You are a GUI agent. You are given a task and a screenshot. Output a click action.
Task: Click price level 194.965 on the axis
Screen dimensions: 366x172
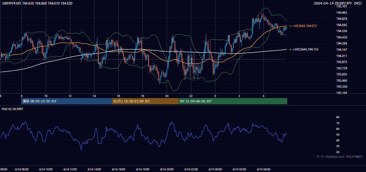coord(341,13)
